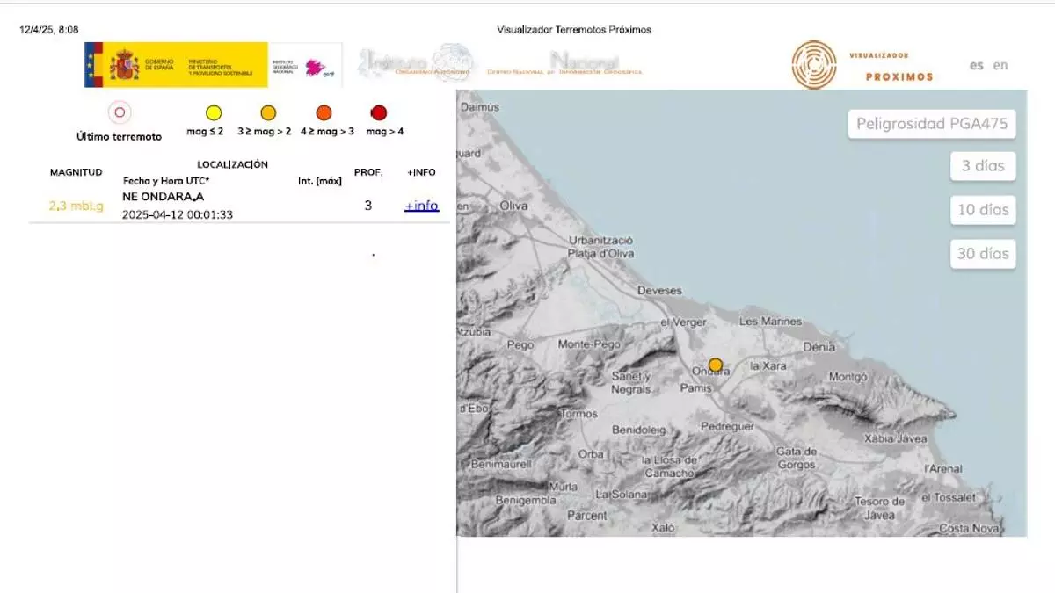Show earthquakes from last 30 días
Screen dimensions: 1055x593
[x=983, y=254]
